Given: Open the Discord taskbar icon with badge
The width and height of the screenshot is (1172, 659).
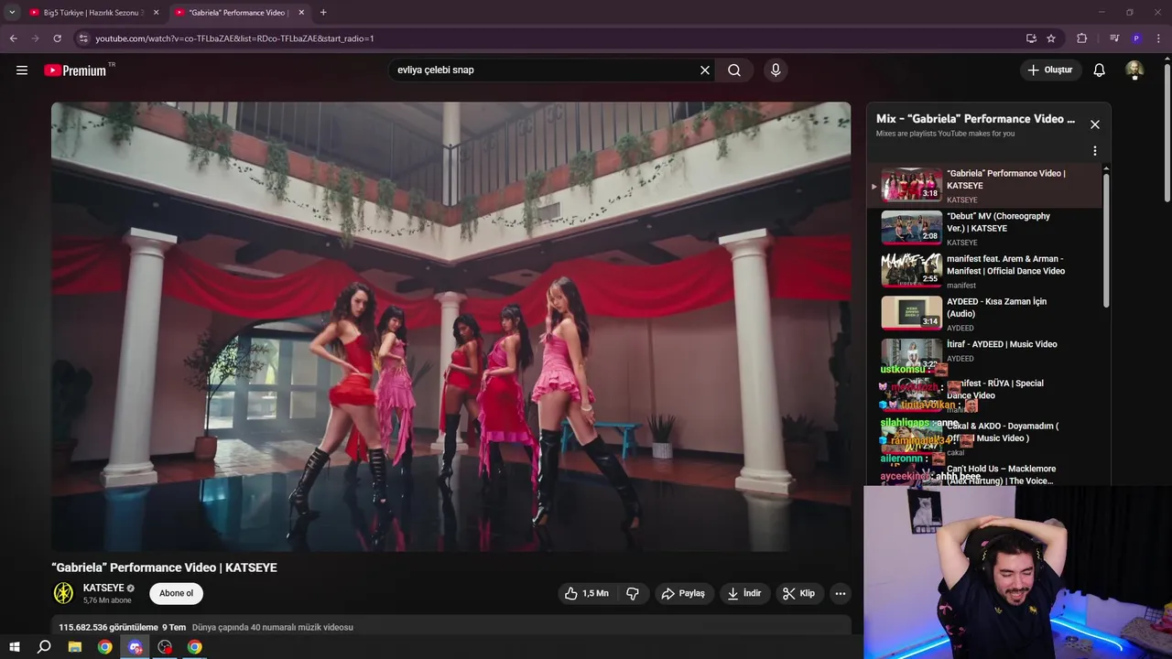Looking at the screenshot, I should 136,647.
